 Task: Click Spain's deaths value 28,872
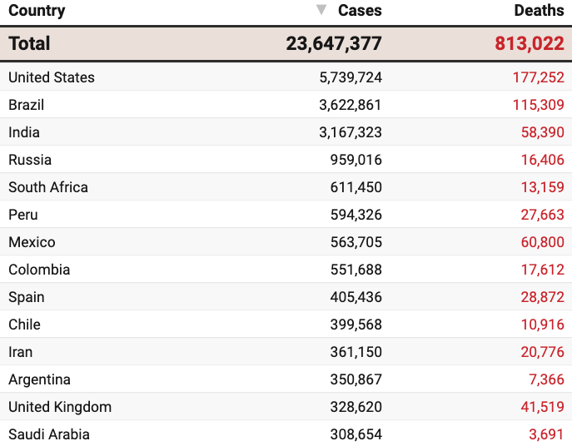(542, 297)
